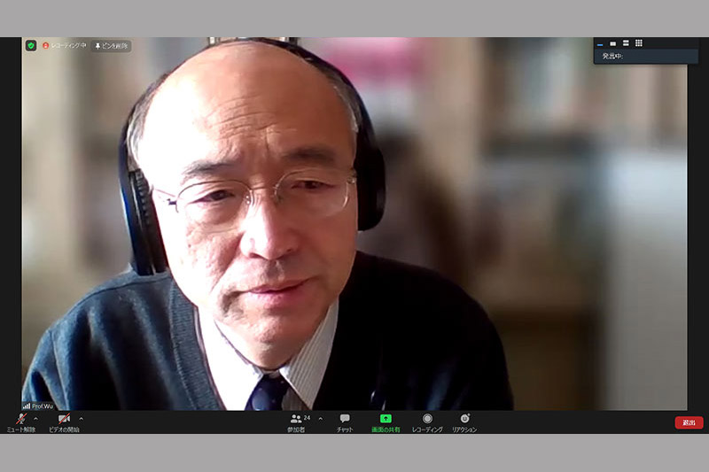Click the レコーディング中 recording status text
This screenshot has height=472, width=709.
pyautogui.click(x=68, y=46)
